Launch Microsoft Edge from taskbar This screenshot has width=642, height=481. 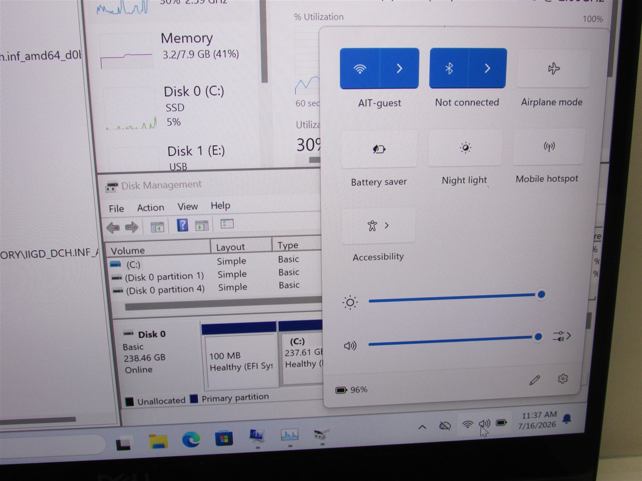(x=191, y=440)
